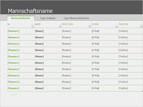Select the last row [Telefon] cell
The width and height of the screenshot is (143, 107).
[x=123, y=88]
